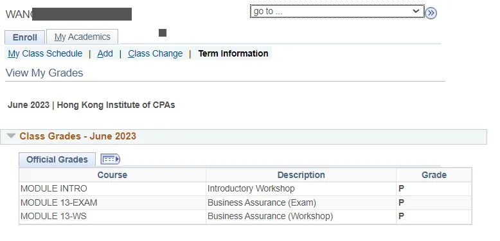Click the small gray square near tabs
This screenshot has height=241, width=500.
163,33
